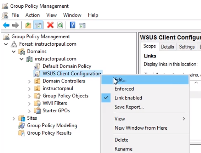Image resolution: width=201 pixels, height=153 pixels.
Task: Click the Forest triangle icon in tree
Action: point(14,44)
